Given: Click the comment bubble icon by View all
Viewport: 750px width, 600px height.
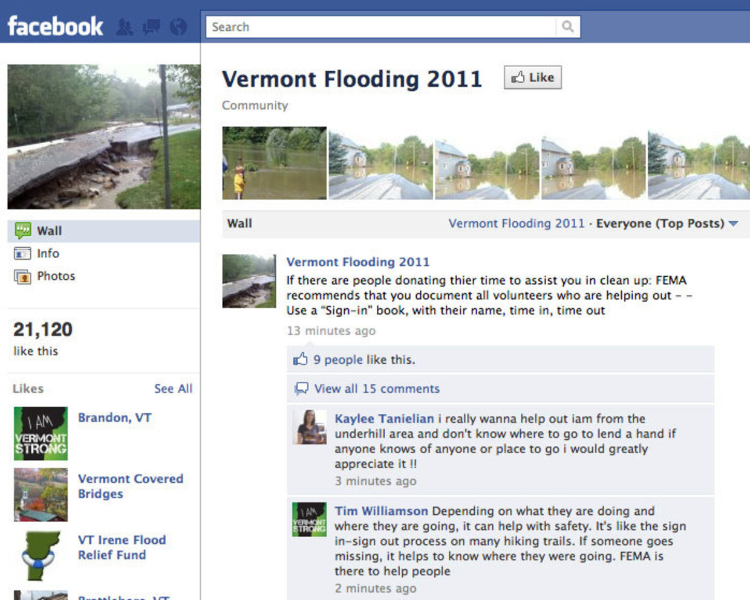Looking at the screenshot, I should point(301,389).
